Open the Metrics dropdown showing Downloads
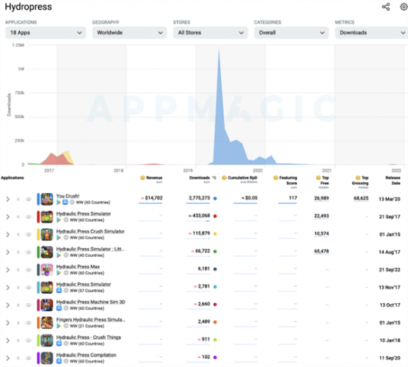This screenshot has height=367, width=408. (x=371, y=33)
